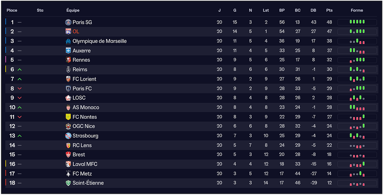
Task: Click the RC Lens club crest
Action: [x=68, y=146]
